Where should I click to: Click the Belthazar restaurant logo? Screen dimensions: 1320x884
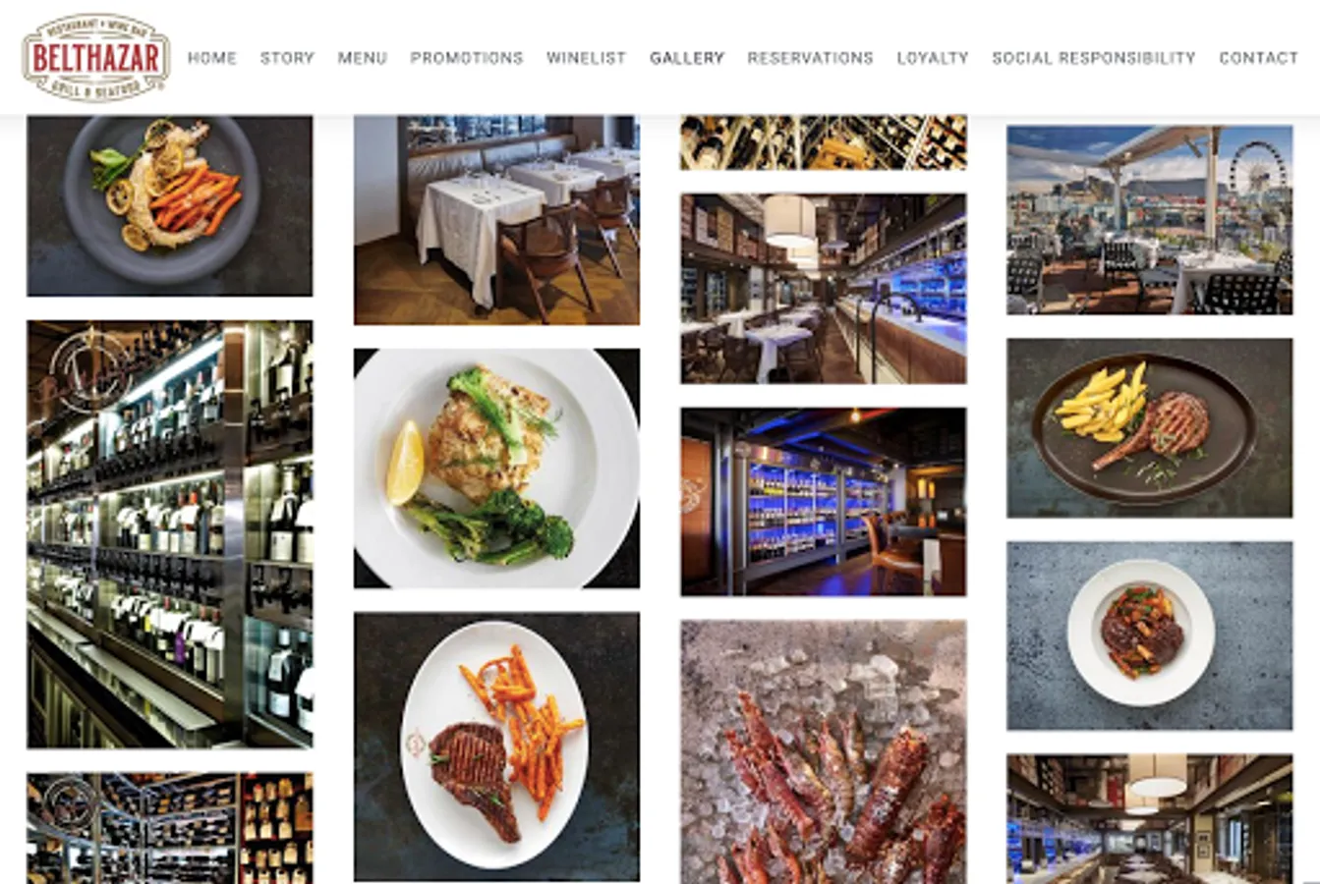pos(96,57)
